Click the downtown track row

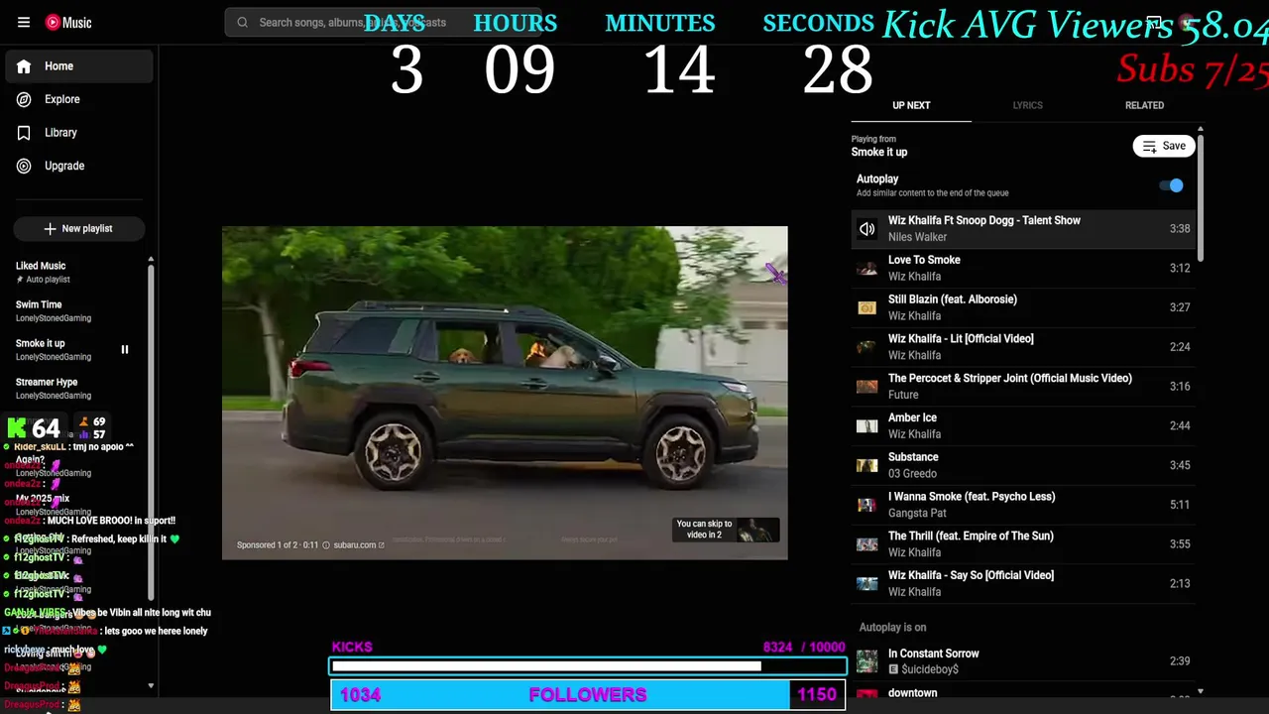point(1023,692)
